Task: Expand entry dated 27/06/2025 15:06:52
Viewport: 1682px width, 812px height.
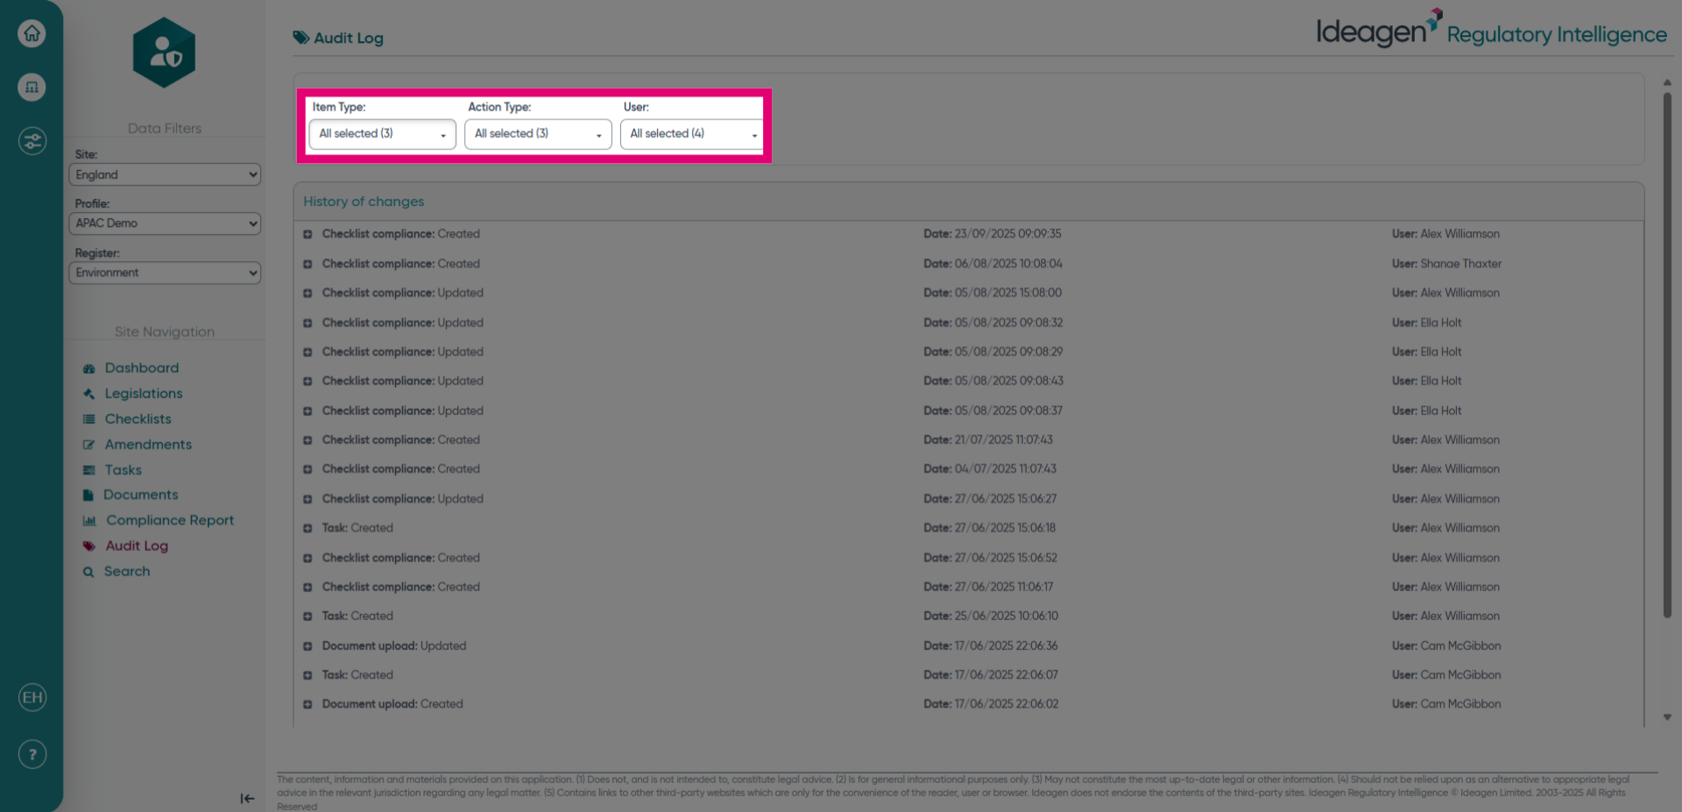Action: click(x=307, y=558)
